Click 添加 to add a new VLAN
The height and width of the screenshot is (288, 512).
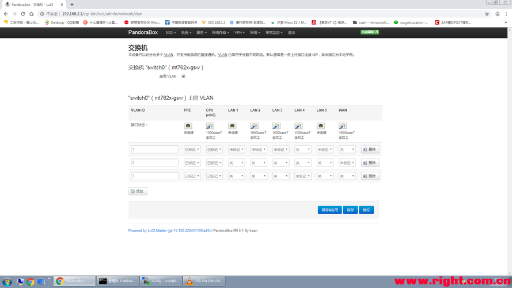[x=138, y=191]
